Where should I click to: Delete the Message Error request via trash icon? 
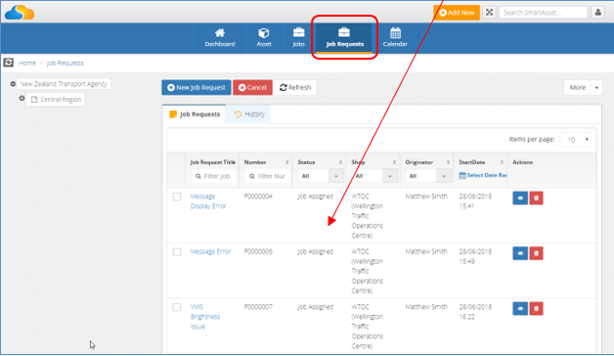tap(536, 253)
